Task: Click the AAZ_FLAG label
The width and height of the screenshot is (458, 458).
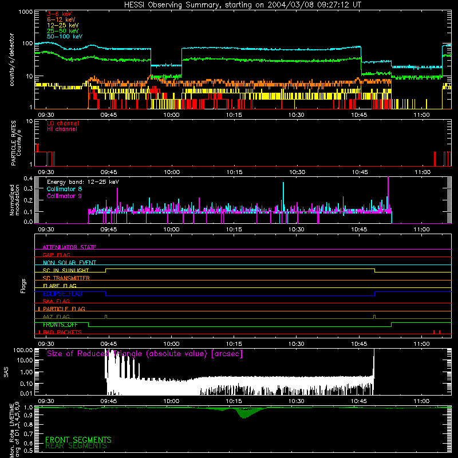Action: tap(56, 317)
